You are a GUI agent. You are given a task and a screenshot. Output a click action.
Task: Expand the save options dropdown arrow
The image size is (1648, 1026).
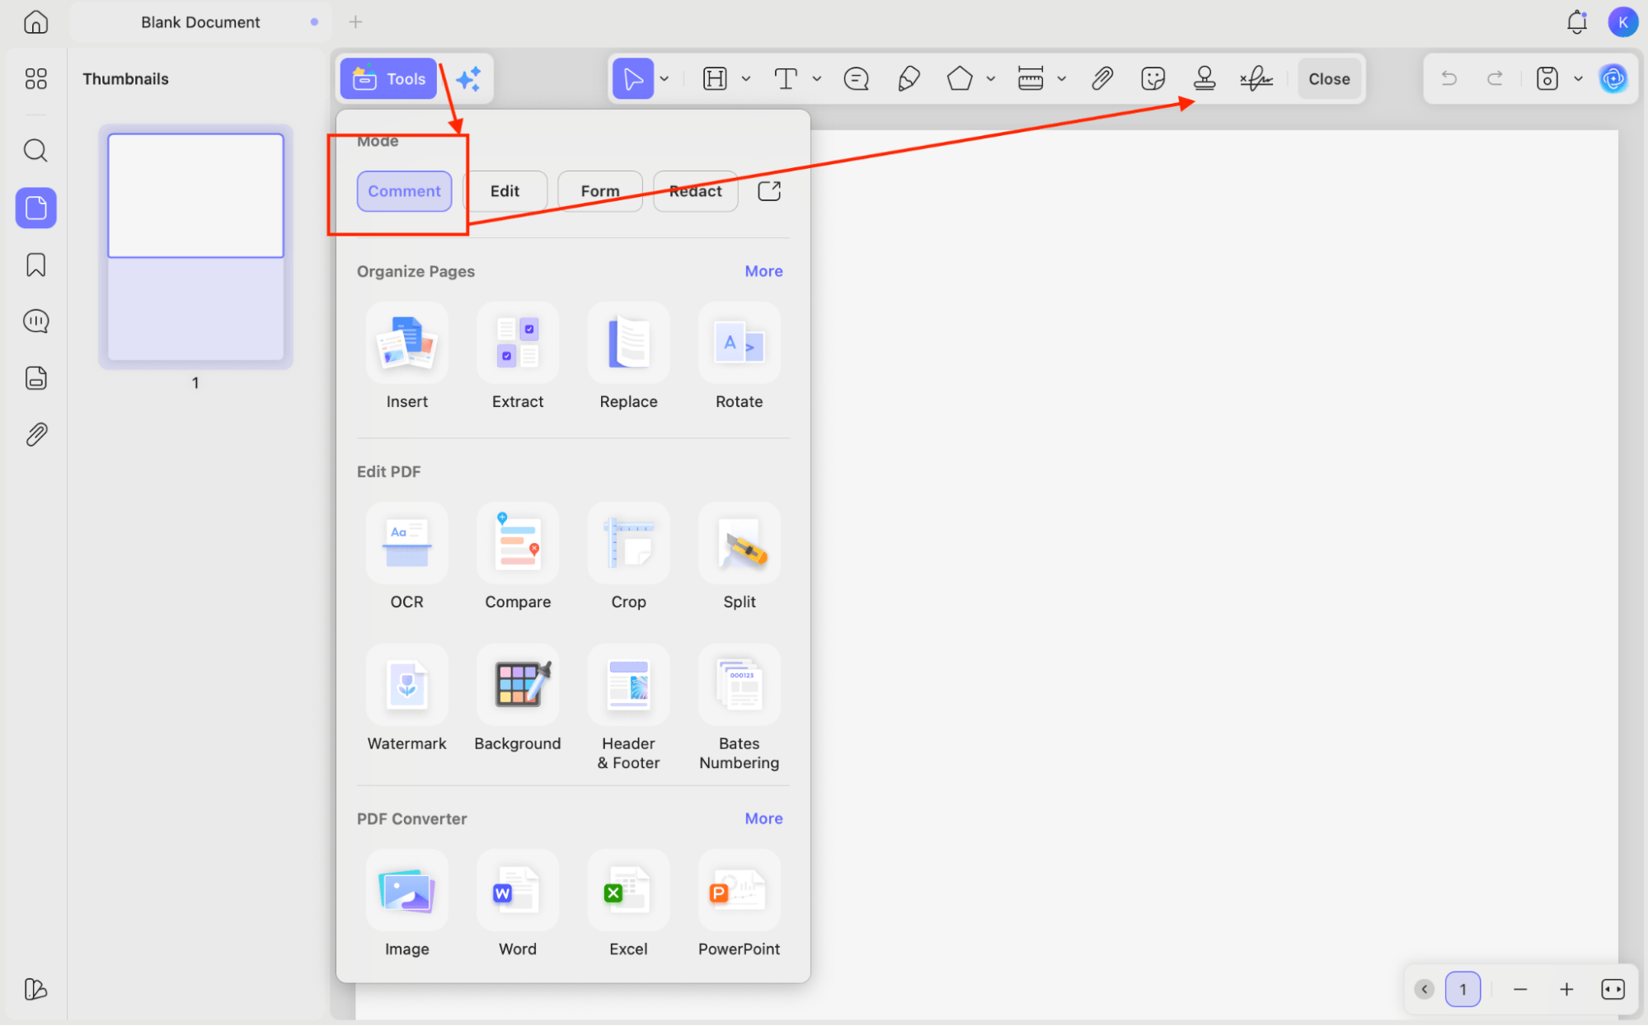point(1577,79)
